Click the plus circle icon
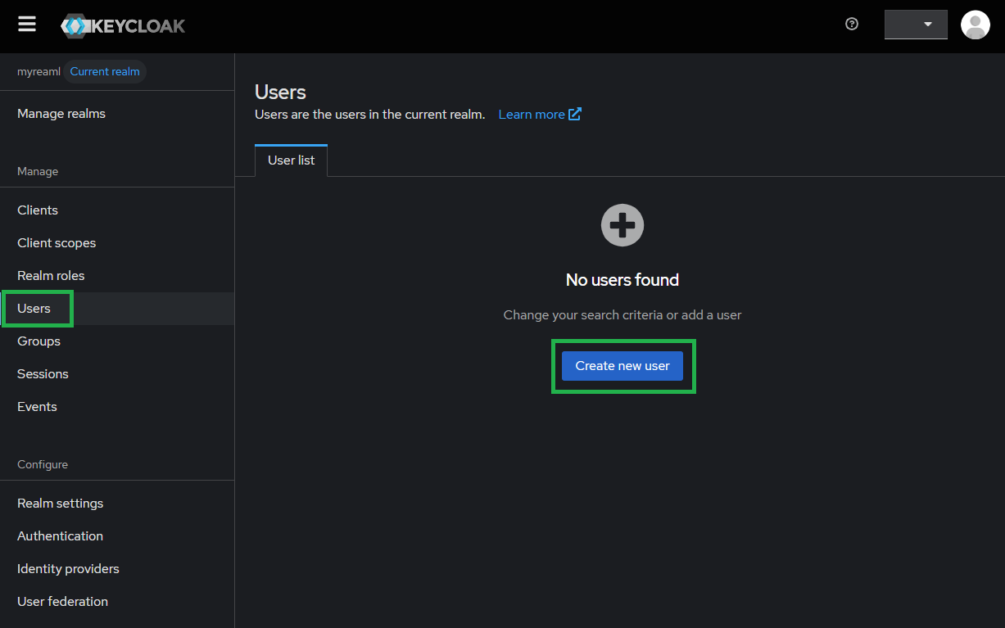Image resolution: width=1005 pixels, height=628 pixels. pos(622,225)
